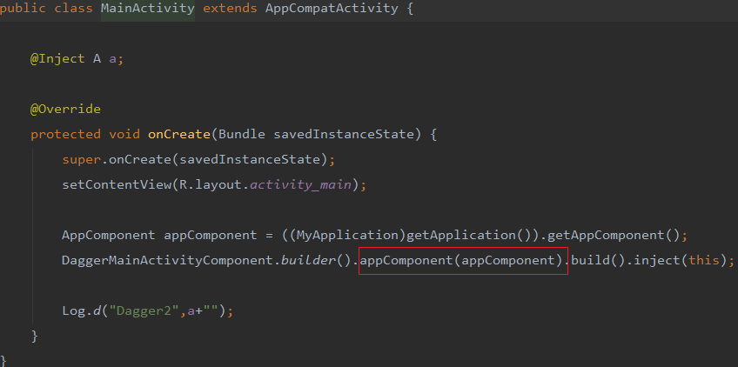Click the AppComponent type in the variable declaration
738x367 pixels.
tap(108, 235)
